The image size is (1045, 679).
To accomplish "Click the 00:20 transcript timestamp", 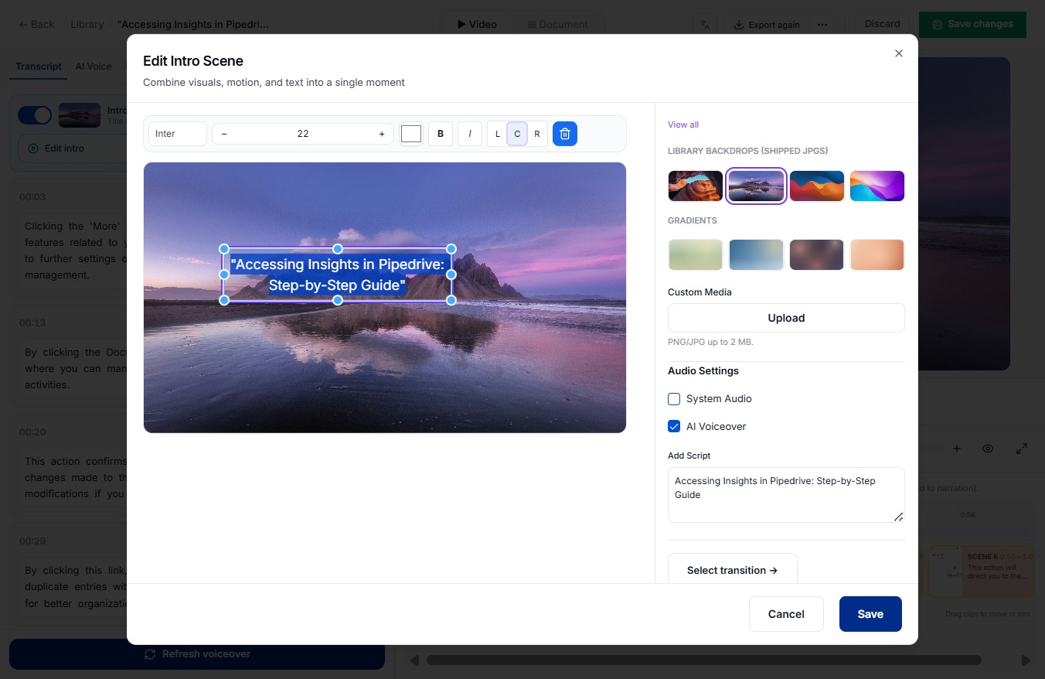I will (32, 432).
